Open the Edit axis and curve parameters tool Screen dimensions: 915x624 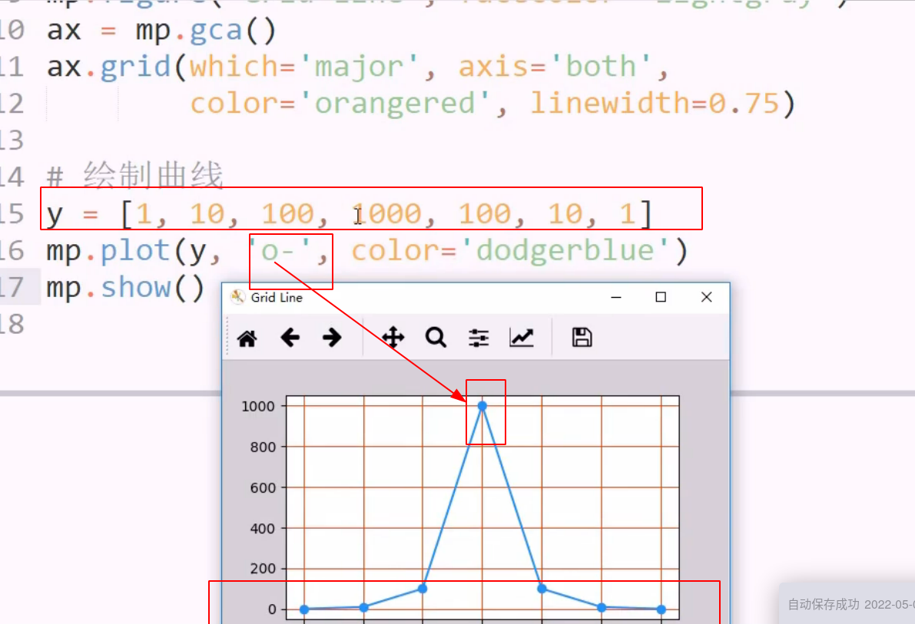click(x=522, y=338)
